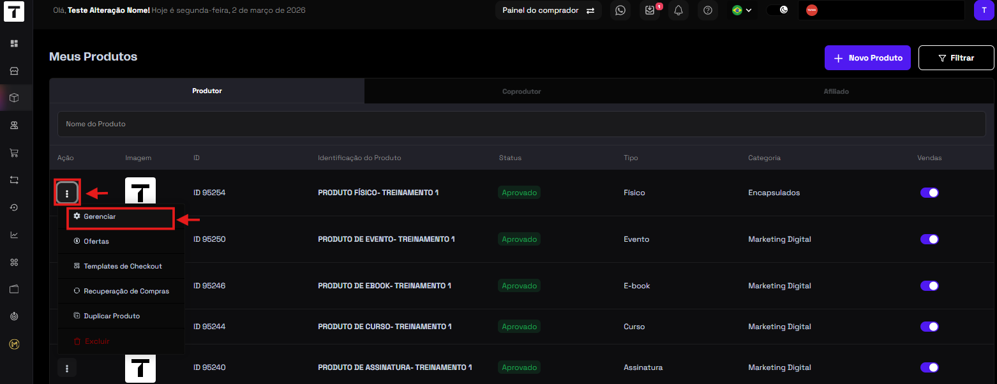Viewport: 997px width, 384px height.
Task: Toggle sales slider for PRODUTO DE CURSO
Action: (x=929, y=327)
